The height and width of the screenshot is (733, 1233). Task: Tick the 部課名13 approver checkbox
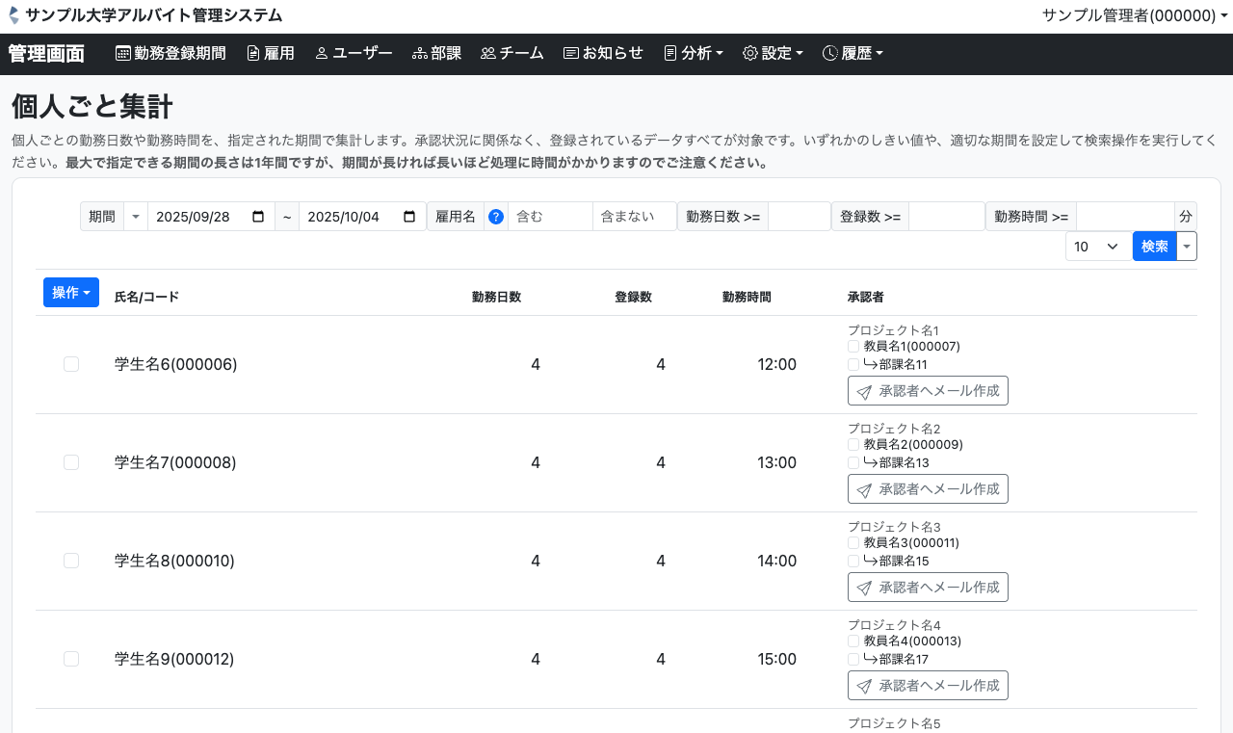tap(853, 462)
